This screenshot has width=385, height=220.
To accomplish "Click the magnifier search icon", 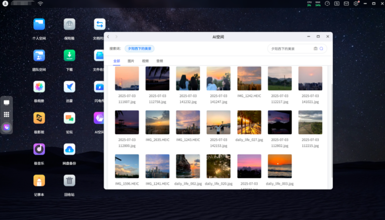I will pos(321,49).
